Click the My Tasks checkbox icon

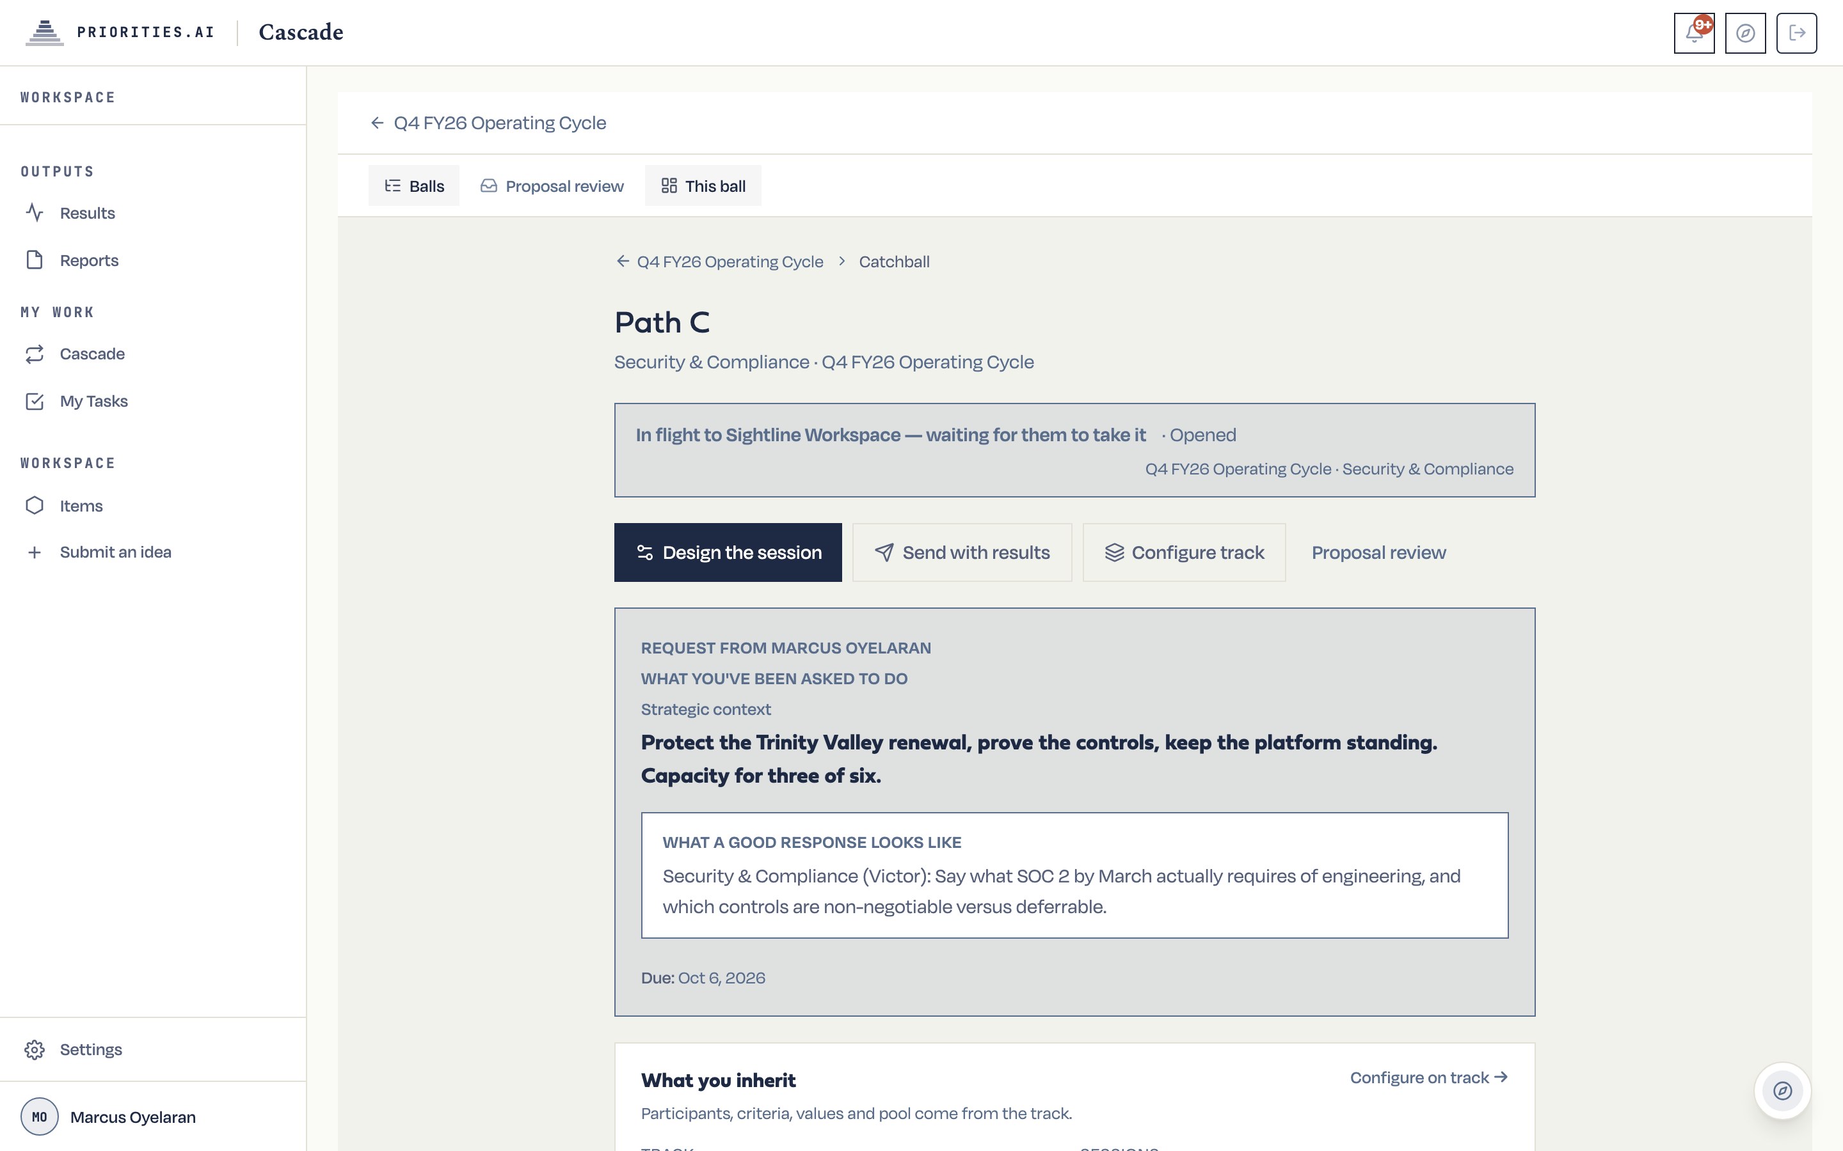(x=35, y=401)
